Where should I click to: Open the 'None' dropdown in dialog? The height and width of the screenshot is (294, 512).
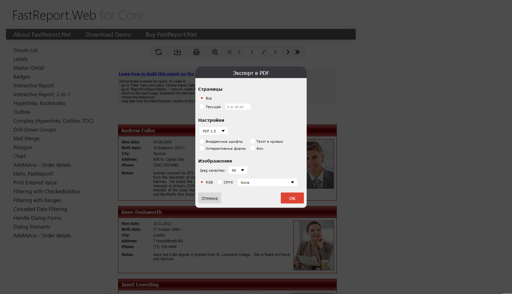267,182
